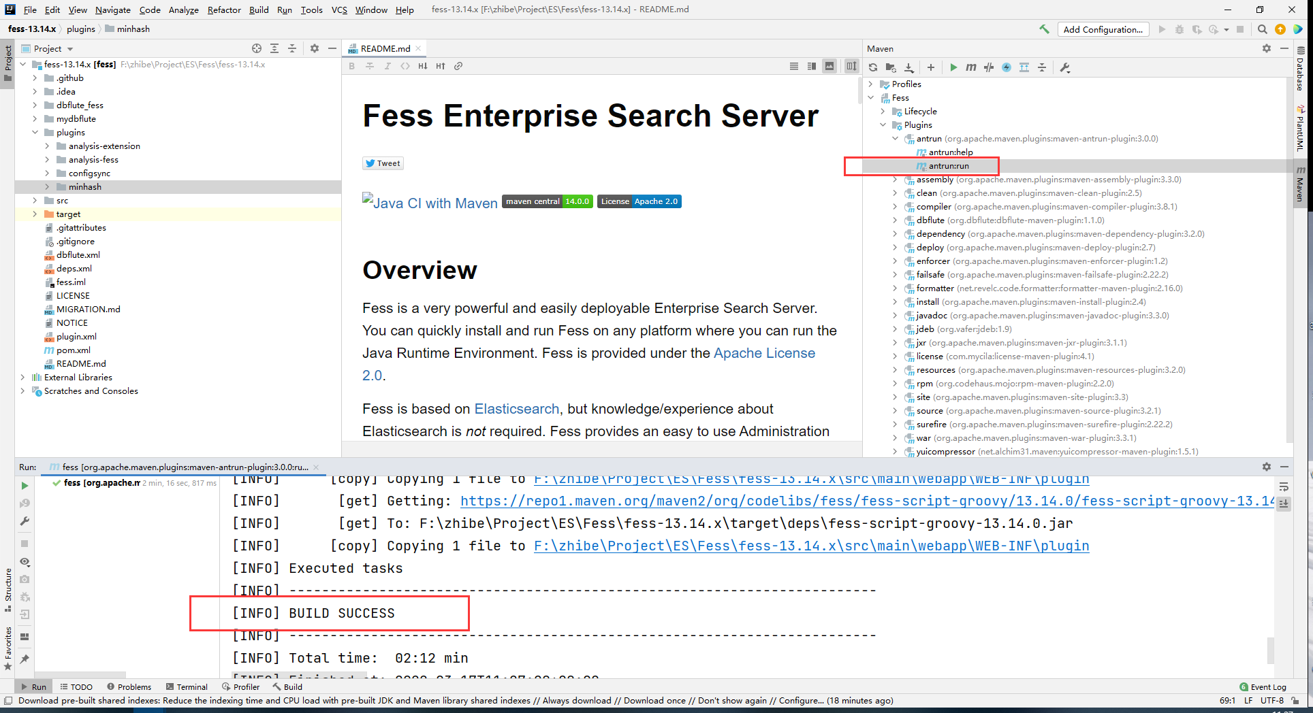
Task: Click Generate Sources and Update Folders icon
Action: tap(891, 67)
